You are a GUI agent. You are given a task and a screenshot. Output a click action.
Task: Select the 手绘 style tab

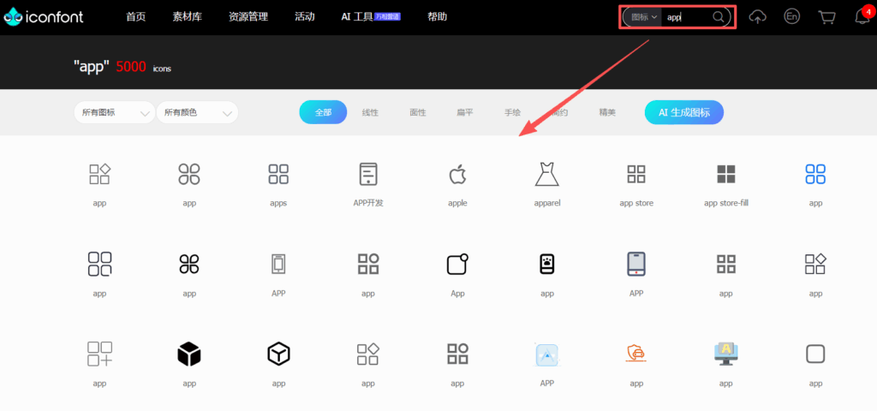coord(512,112)
